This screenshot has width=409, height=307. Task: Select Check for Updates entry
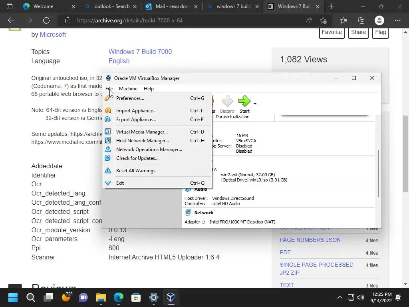[157, 158]
